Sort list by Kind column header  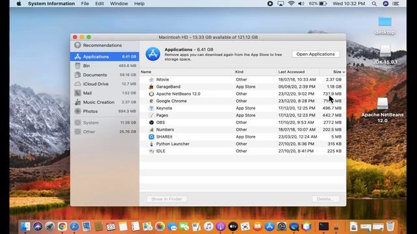(239, 72)
